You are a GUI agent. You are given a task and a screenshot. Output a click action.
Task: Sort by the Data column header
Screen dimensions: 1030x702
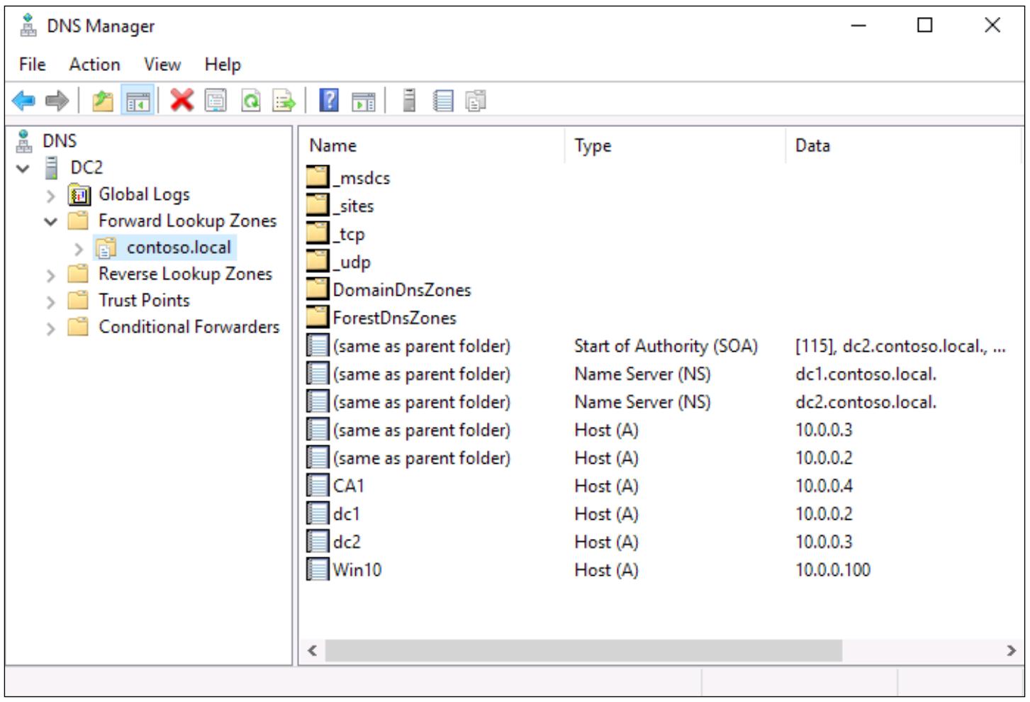coord(904,145)
